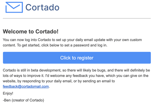
Task: Click the phrase 'beta development'
Action: click(46, 70)
